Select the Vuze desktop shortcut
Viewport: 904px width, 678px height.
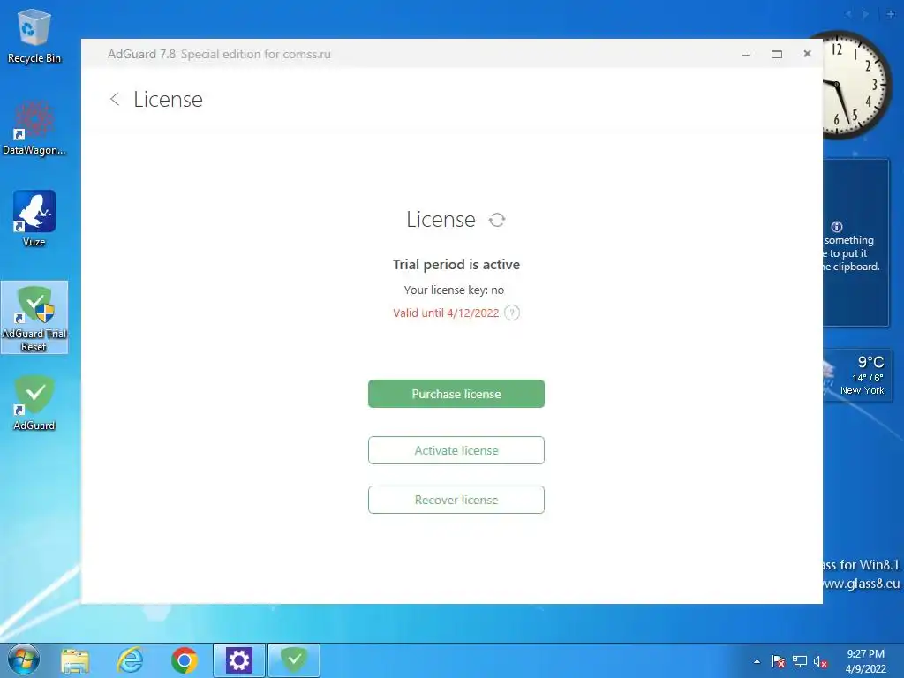pyautogui.click(x=34, y=219)
